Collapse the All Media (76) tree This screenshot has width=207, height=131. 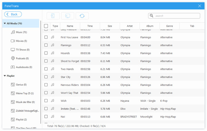[x=5, y=23]
